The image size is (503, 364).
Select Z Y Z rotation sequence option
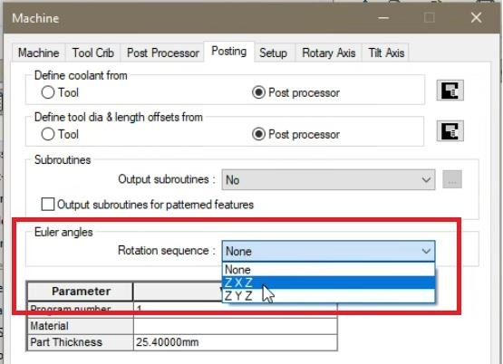coord(328,296)
